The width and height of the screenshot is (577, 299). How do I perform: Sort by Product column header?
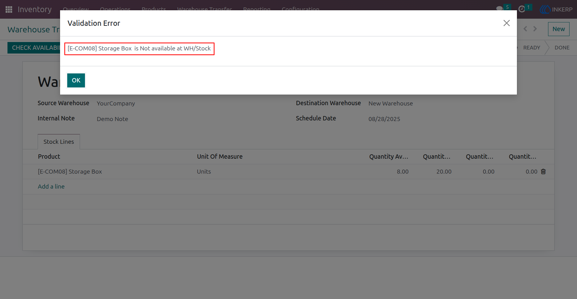49,157
